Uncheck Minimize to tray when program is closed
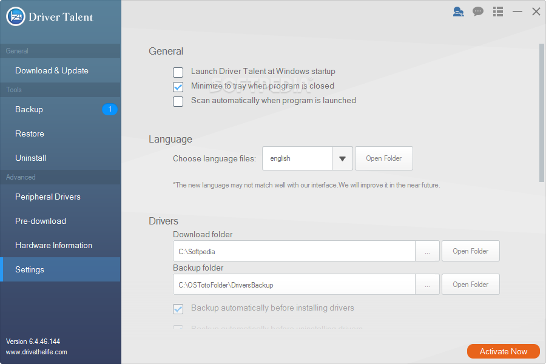This screenshot has width=546, height=364. (178, 87)
